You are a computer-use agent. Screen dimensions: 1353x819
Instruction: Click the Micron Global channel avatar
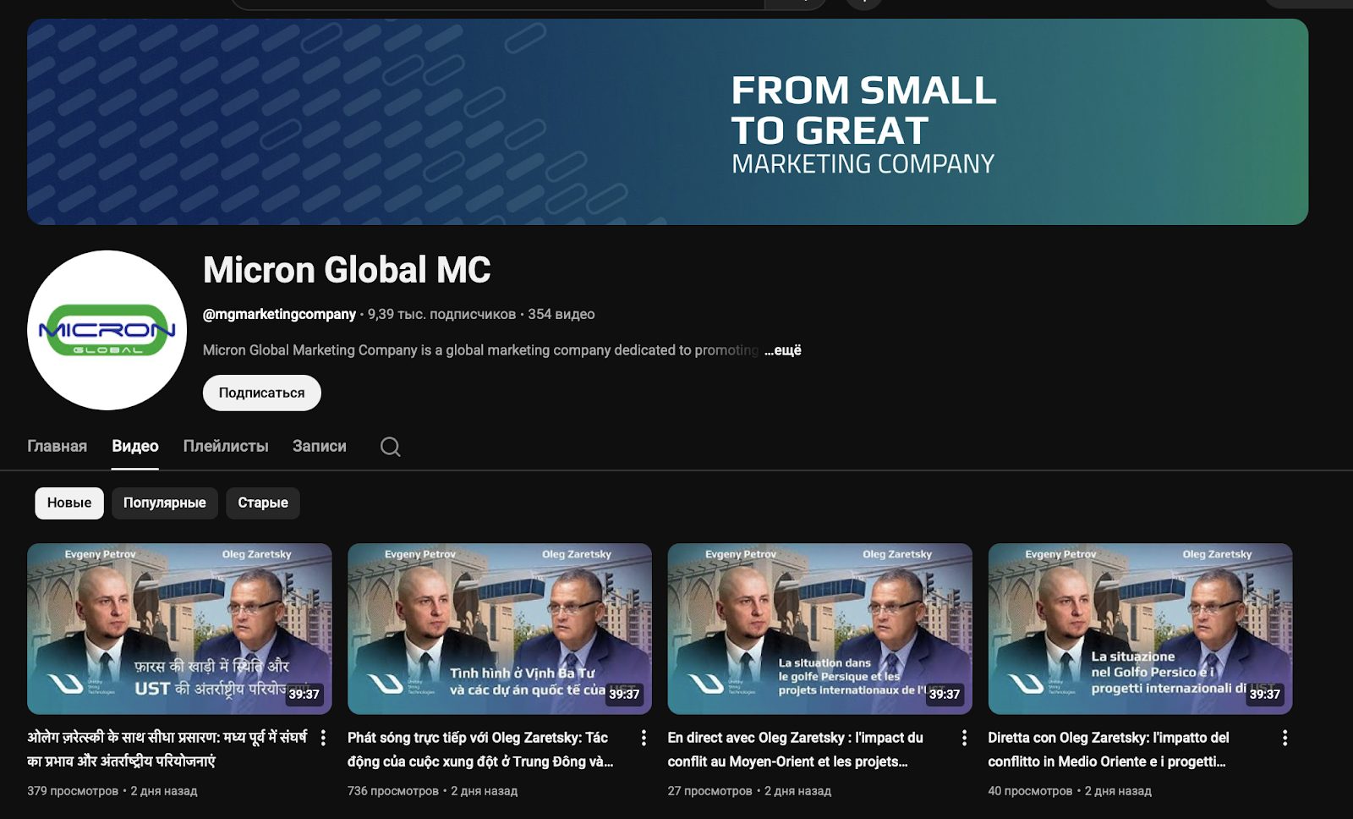click(107, 330)
